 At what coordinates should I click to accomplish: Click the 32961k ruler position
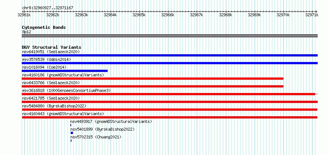point(24,15)
